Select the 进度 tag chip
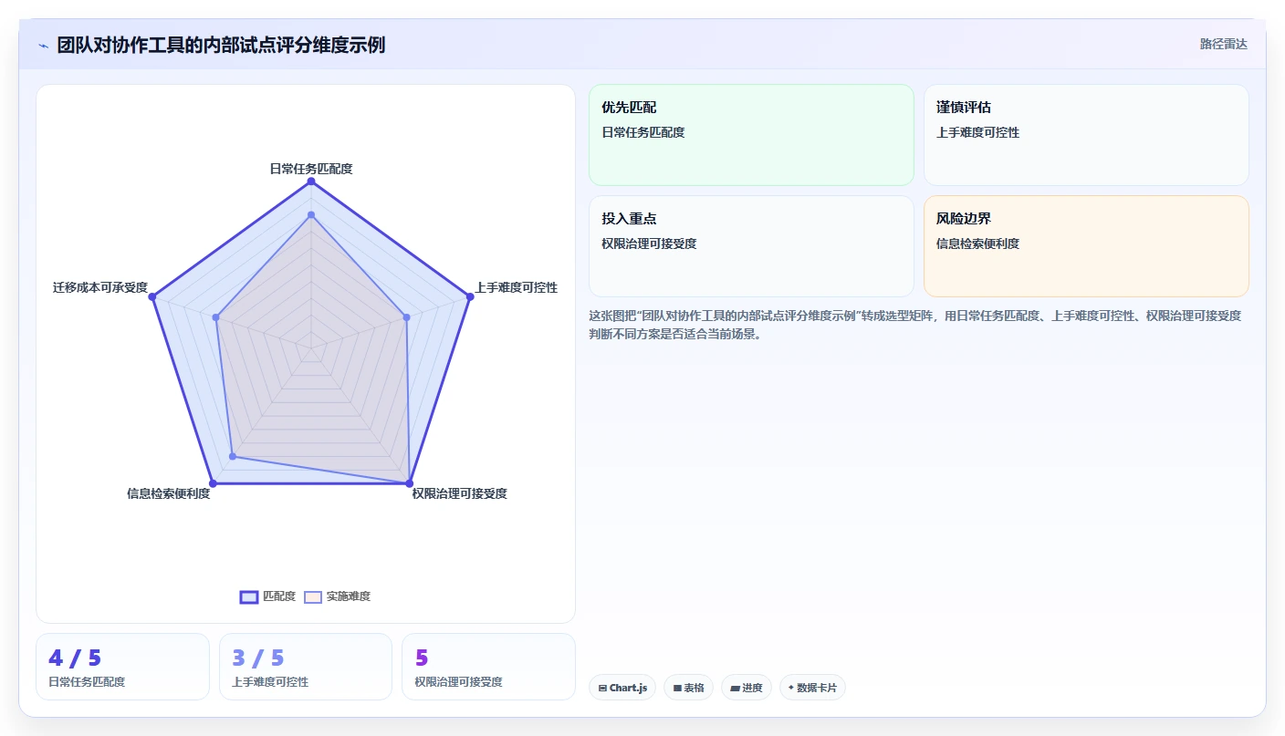This screenshot has width=1285, height=736. click(747, 688)
